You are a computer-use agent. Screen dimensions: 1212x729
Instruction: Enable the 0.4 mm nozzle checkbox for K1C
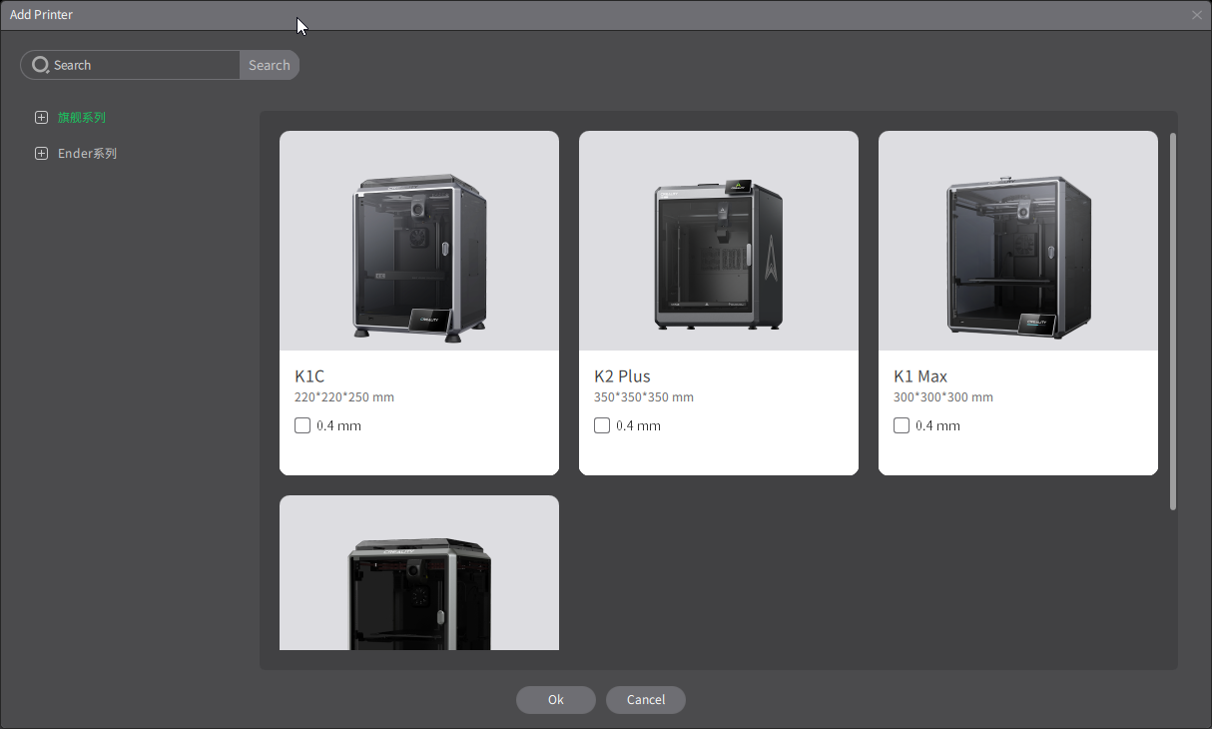pos(303,425)
